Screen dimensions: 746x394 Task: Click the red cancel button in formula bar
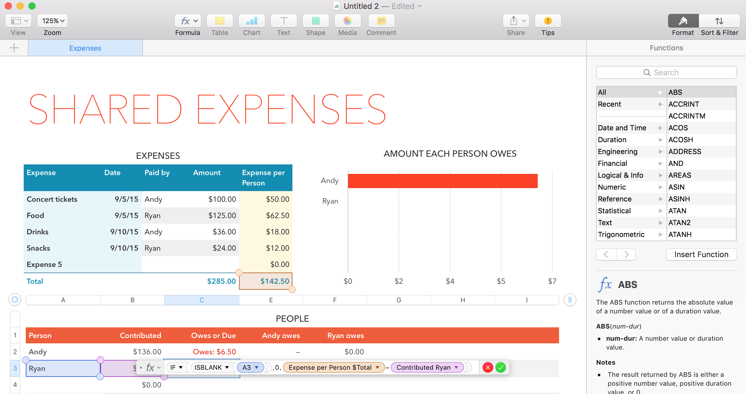487,367
